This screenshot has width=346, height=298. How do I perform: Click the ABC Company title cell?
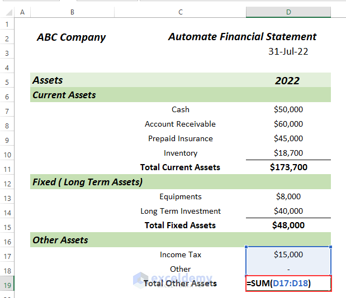tap(71, 37)
